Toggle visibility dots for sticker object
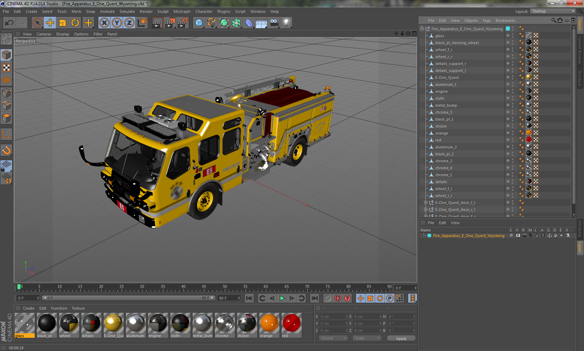This screenshot has height=351, width=584. tap(512, 126)
